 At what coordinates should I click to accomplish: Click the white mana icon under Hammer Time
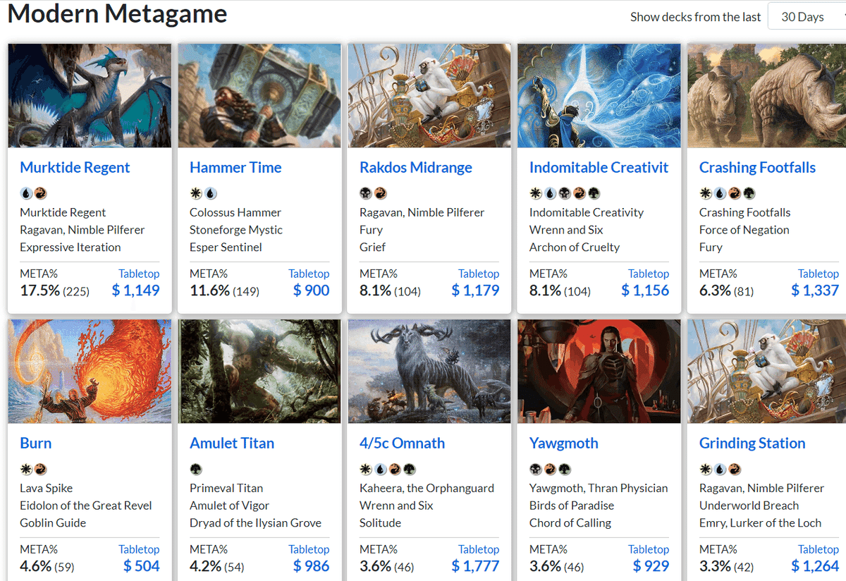(196, 193)
